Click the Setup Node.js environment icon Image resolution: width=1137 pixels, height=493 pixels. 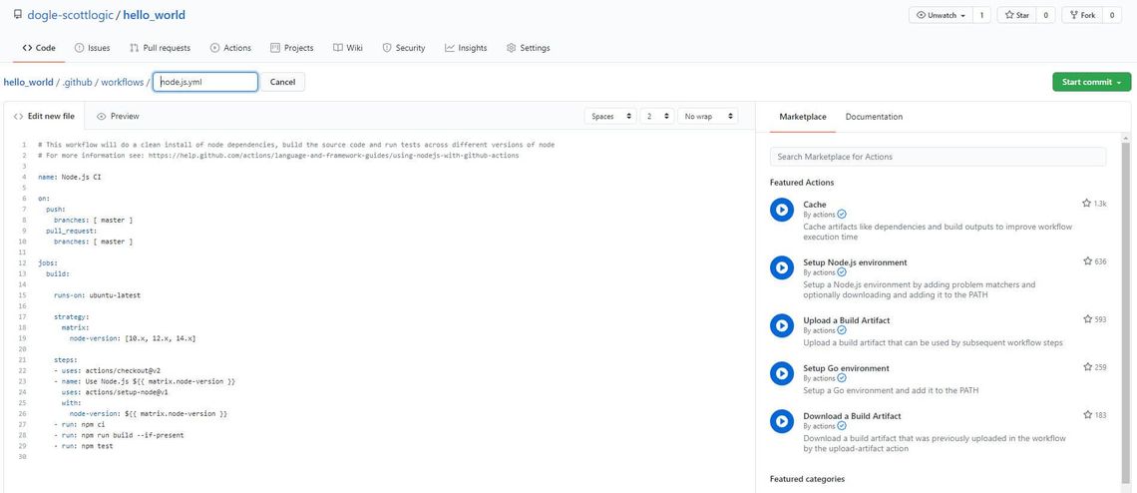(x=781, y=267)
